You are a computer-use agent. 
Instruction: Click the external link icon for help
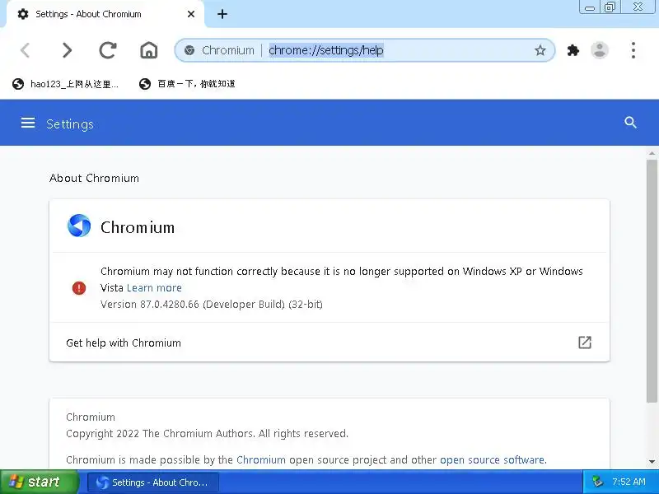coord(585,343)
